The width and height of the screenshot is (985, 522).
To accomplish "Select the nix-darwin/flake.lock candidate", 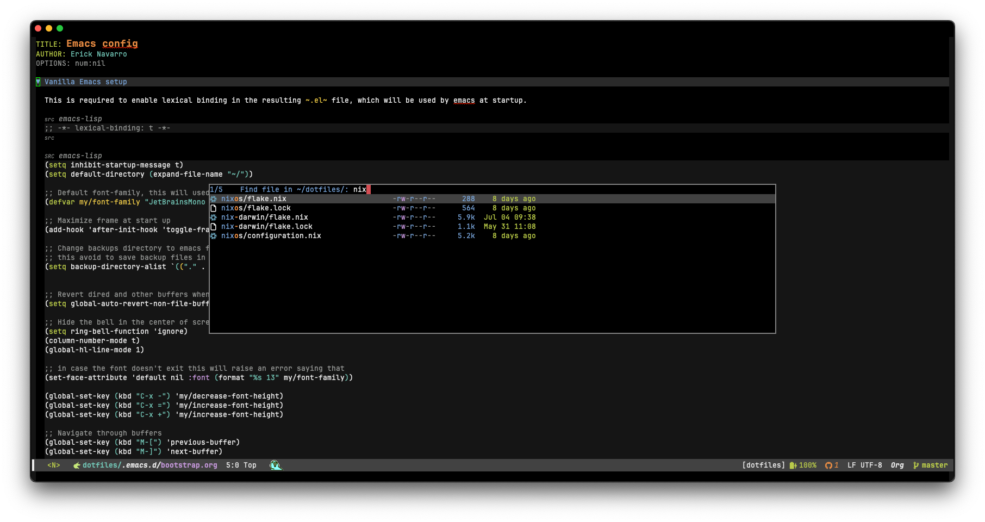I will click(x=492, y=227).
